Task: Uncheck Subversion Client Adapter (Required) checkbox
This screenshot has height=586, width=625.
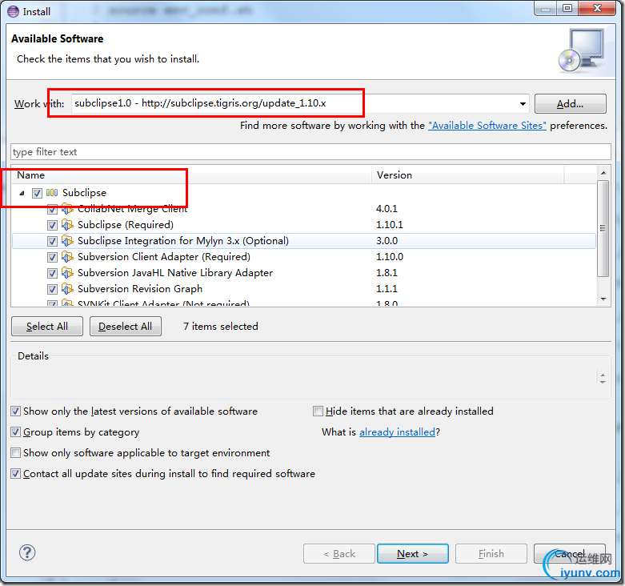Action: 52,257
